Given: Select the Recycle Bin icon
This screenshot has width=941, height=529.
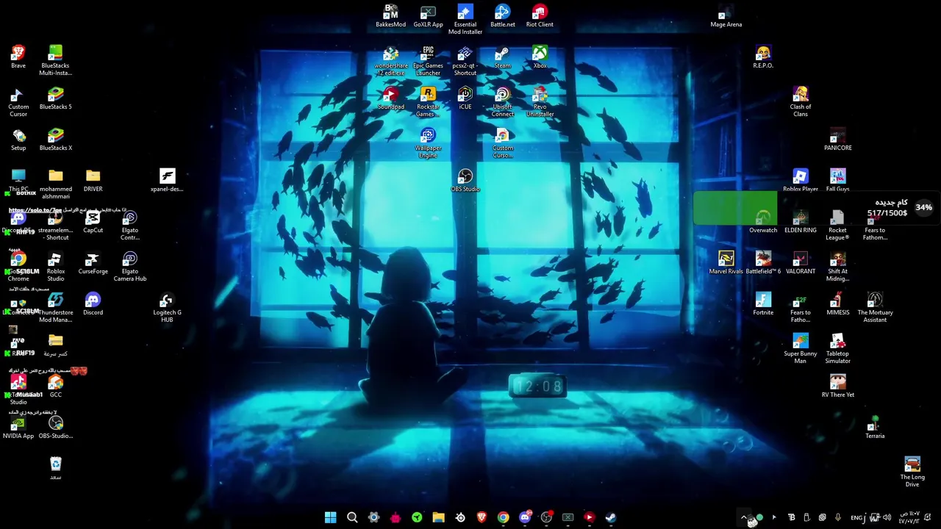Looking at the screenshot, I should click(56, 469).
